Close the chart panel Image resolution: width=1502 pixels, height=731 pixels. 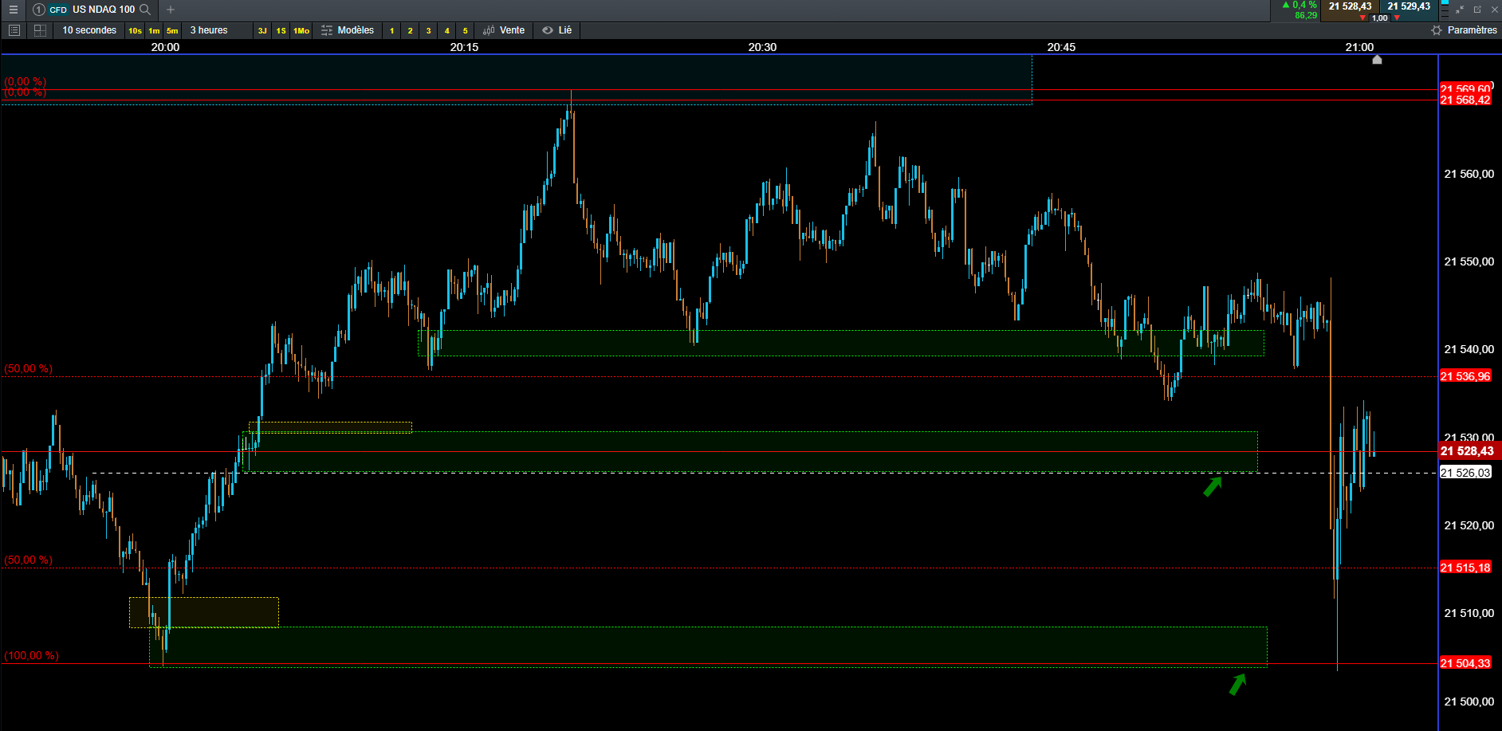(x=1494, y=10)
